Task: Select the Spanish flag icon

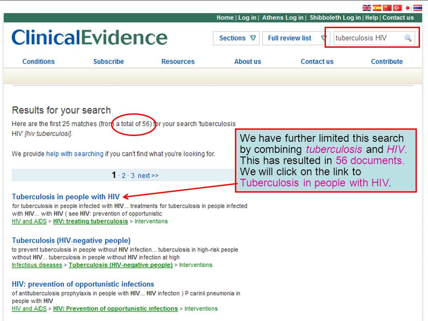Action: (x=377, y=8)
